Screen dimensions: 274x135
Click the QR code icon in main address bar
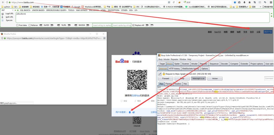click(x=169, y=3)
